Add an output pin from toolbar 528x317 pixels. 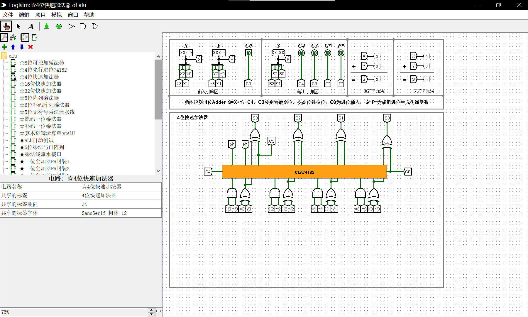tap(59, 26)
